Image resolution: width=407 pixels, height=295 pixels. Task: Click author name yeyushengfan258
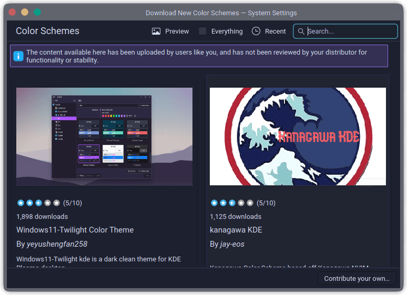pyautogui.click(x=57, y=244)
